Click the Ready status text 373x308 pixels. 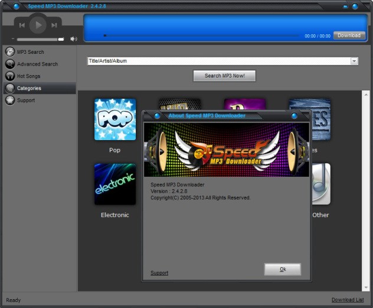point(14,300)
